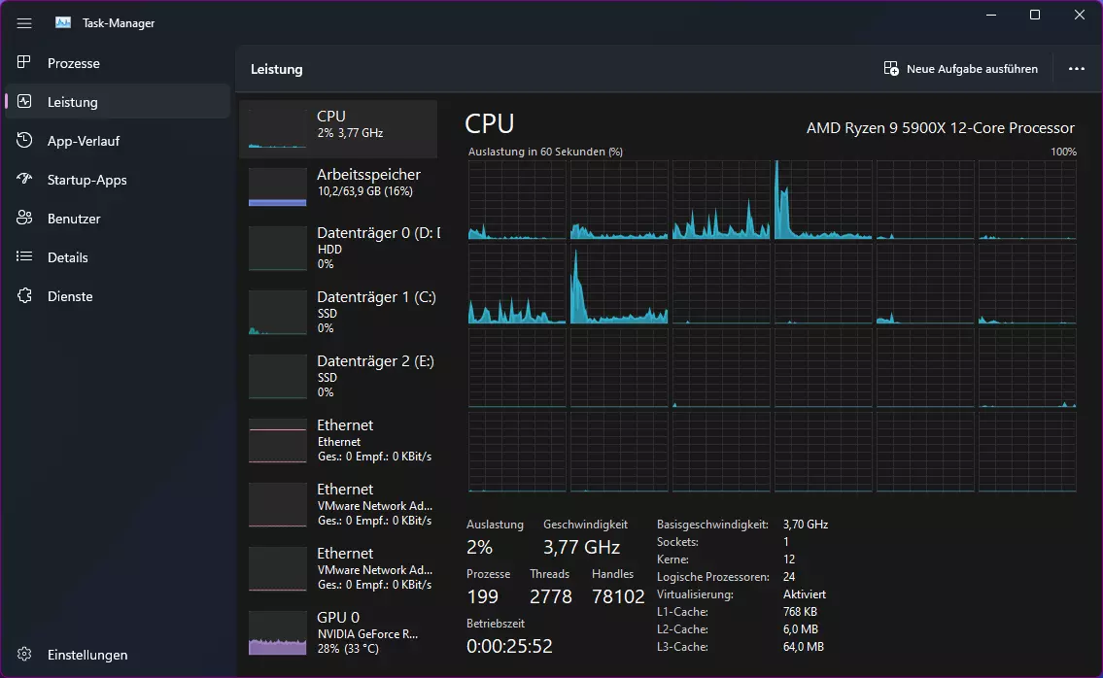Minimize the Task-Manager window
Image resolution: width=1103 pixels, height=678 pixels.
point(991,15)
